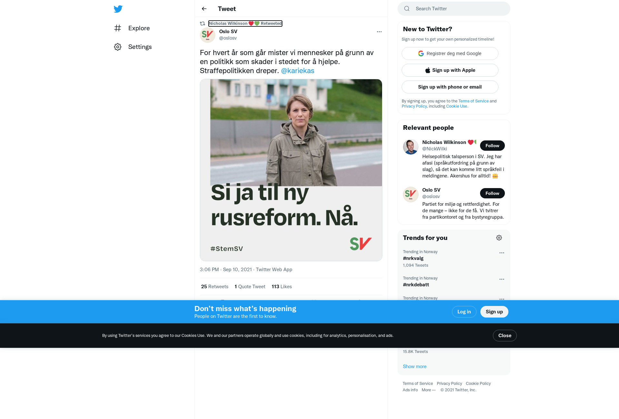Expand the More footer menu
Screen dimensions: 619x419
point(428,390)
